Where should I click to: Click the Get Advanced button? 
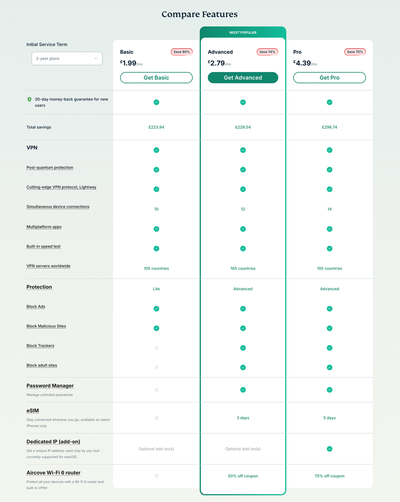pos(243,77)
